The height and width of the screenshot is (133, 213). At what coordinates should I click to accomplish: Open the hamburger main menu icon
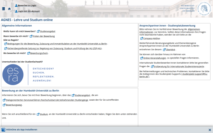pyautogui.click(x=4, y=9)
